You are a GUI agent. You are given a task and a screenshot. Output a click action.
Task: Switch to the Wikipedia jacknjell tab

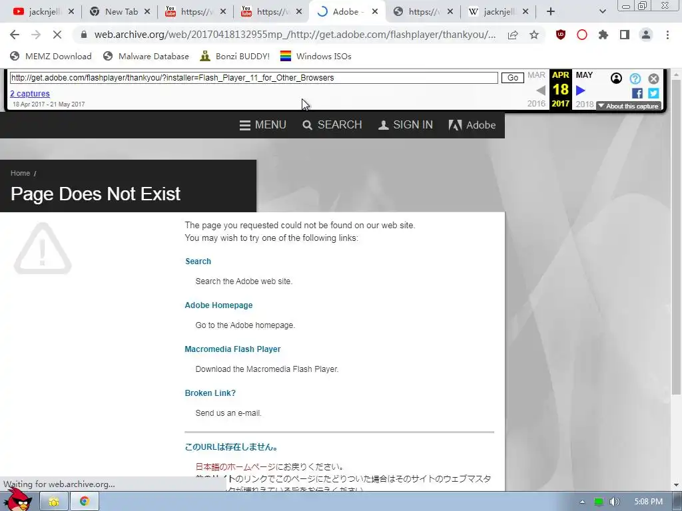point(498,12)
